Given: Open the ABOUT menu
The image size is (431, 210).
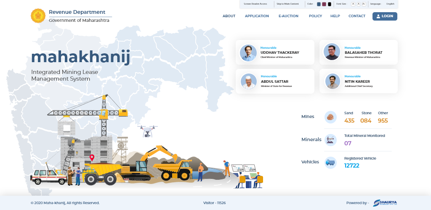Looking at the screenshot, I should (x=229, y=16).
